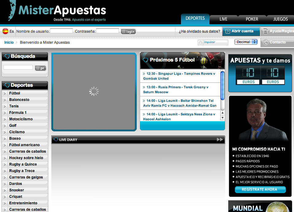
Task: Open the Ayuda/Reglas help button
Action: 277,31
